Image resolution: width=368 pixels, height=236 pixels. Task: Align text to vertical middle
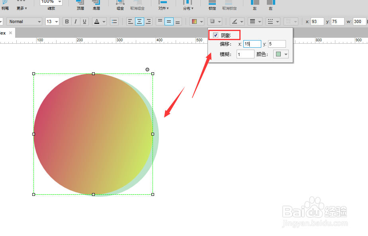[169, 21]
